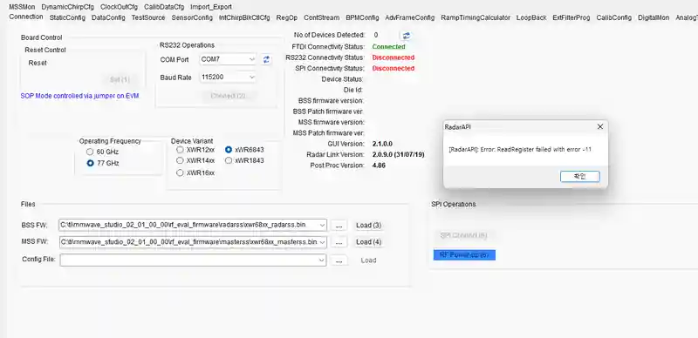Open the ClockOutCfg tab
The height and width of the screenshot is (338, 698).
(119, 7)
